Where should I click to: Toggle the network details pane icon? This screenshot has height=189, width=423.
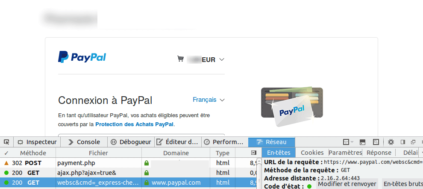coord(253,153)
